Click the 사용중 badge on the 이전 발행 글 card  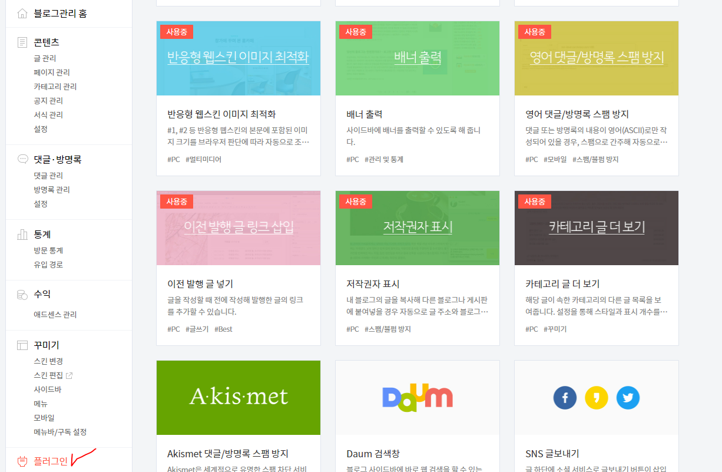tap(177, 202)
